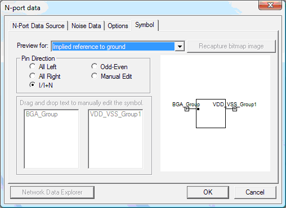Switch to the N-Port Data Source tab

(x=38, y=26)
